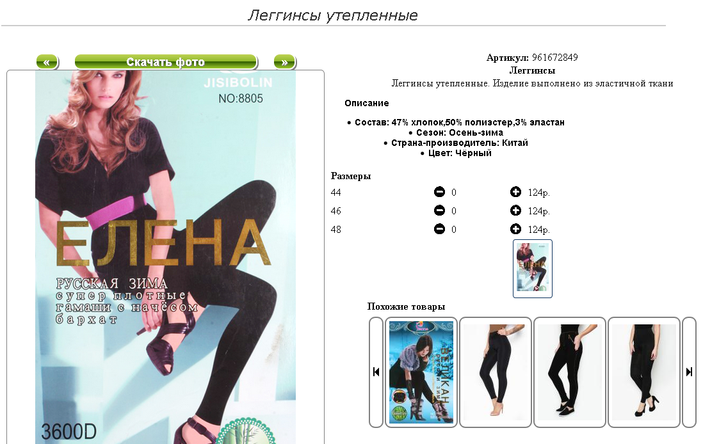Increase quantity for size 48
Screen dimensions: 703x444
(515, 229)
